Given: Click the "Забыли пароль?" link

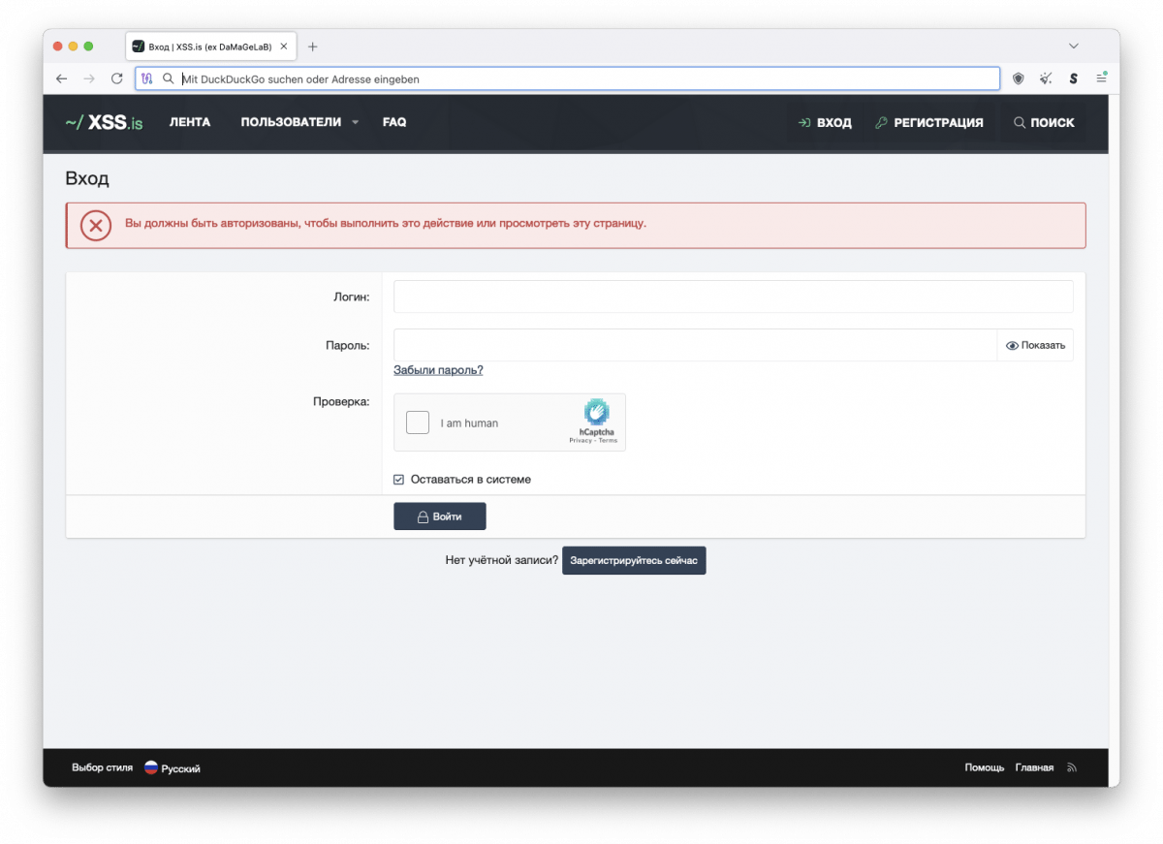Looking at the screenshot, I should 438,370.
